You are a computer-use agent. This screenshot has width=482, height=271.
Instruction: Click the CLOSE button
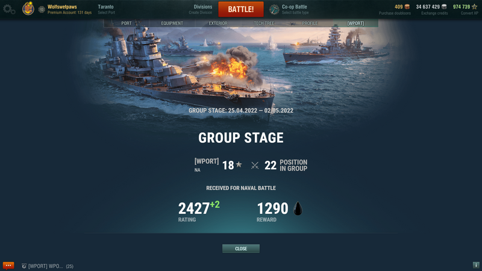(241, 249)
